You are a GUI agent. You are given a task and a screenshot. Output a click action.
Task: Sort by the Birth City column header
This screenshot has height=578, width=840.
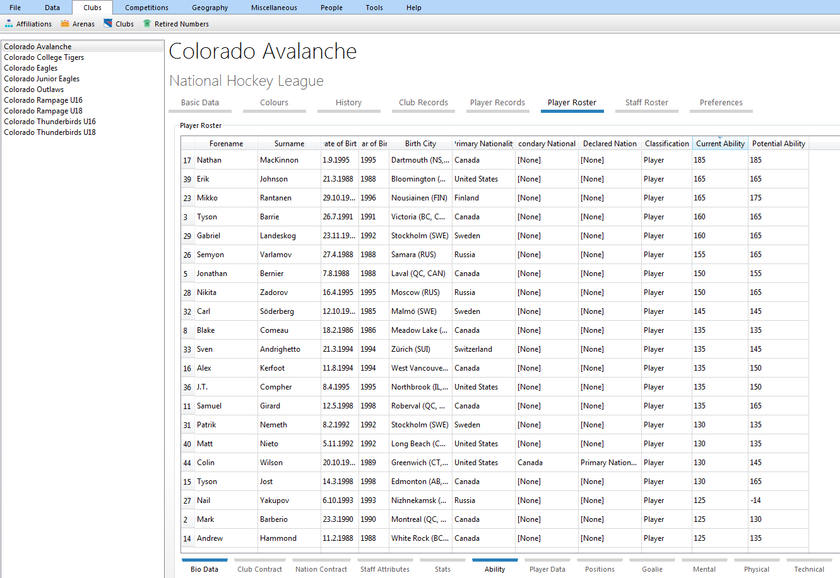tap(420, 144)
